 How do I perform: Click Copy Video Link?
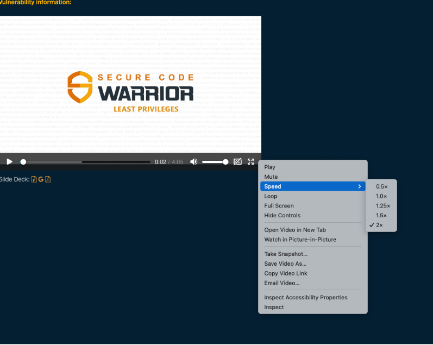tap(286, 273)
